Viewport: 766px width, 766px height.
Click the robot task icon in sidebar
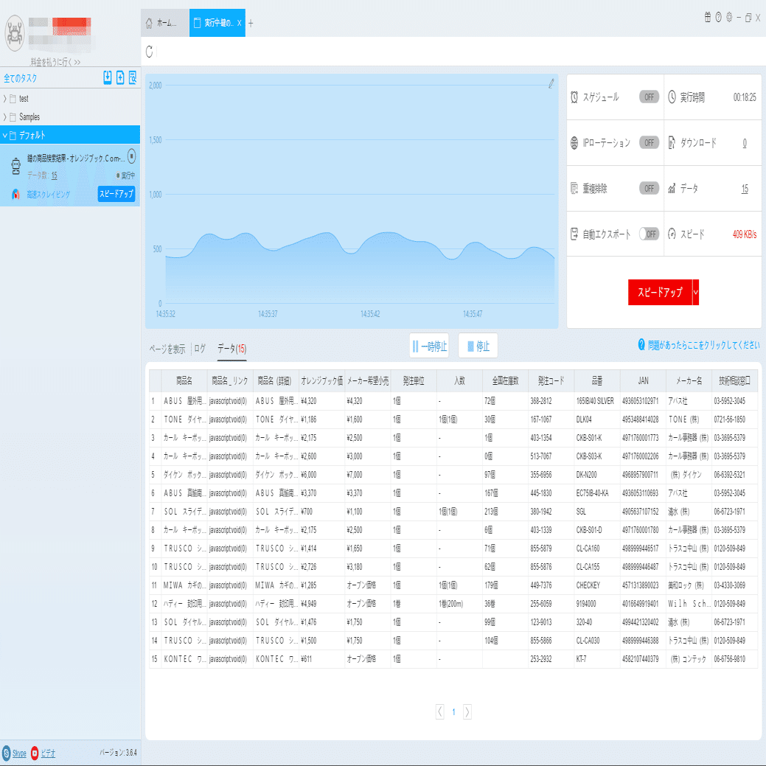(16, 166)
